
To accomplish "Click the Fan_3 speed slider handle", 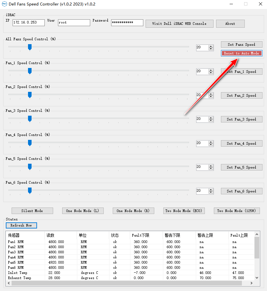I will (30, 119).
